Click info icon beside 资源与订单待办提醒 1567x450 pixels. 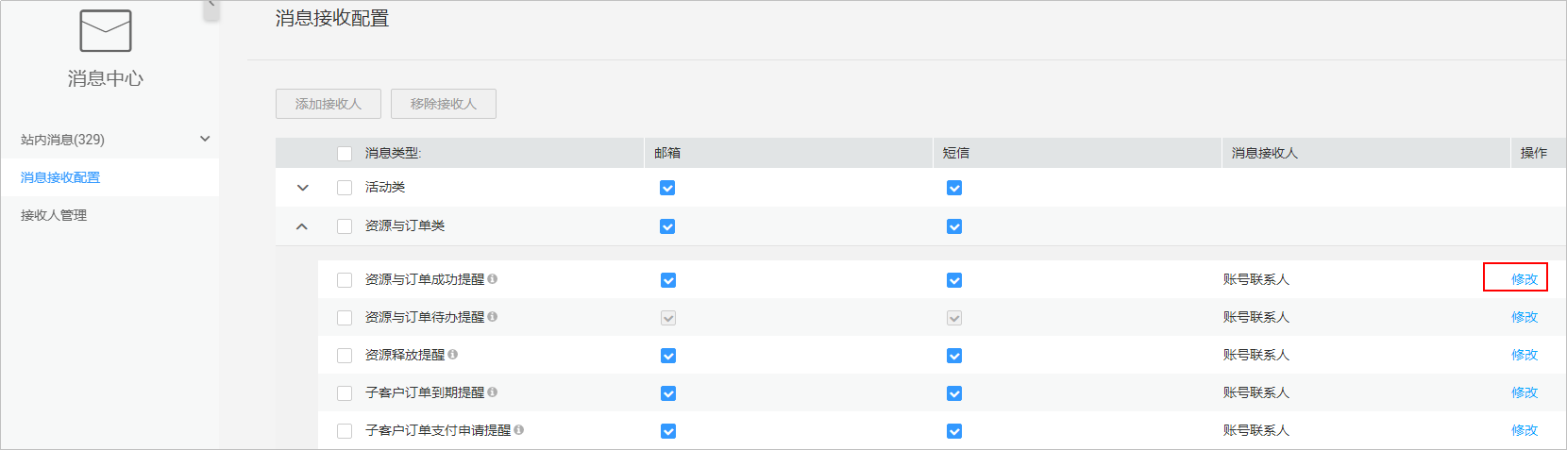coord(493,317)
